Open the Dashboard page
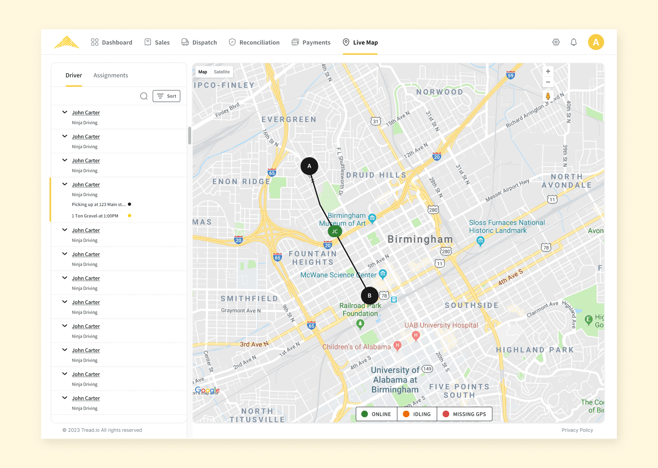The width and height of the screenshot is (658, 468). [x=111, y=42]
